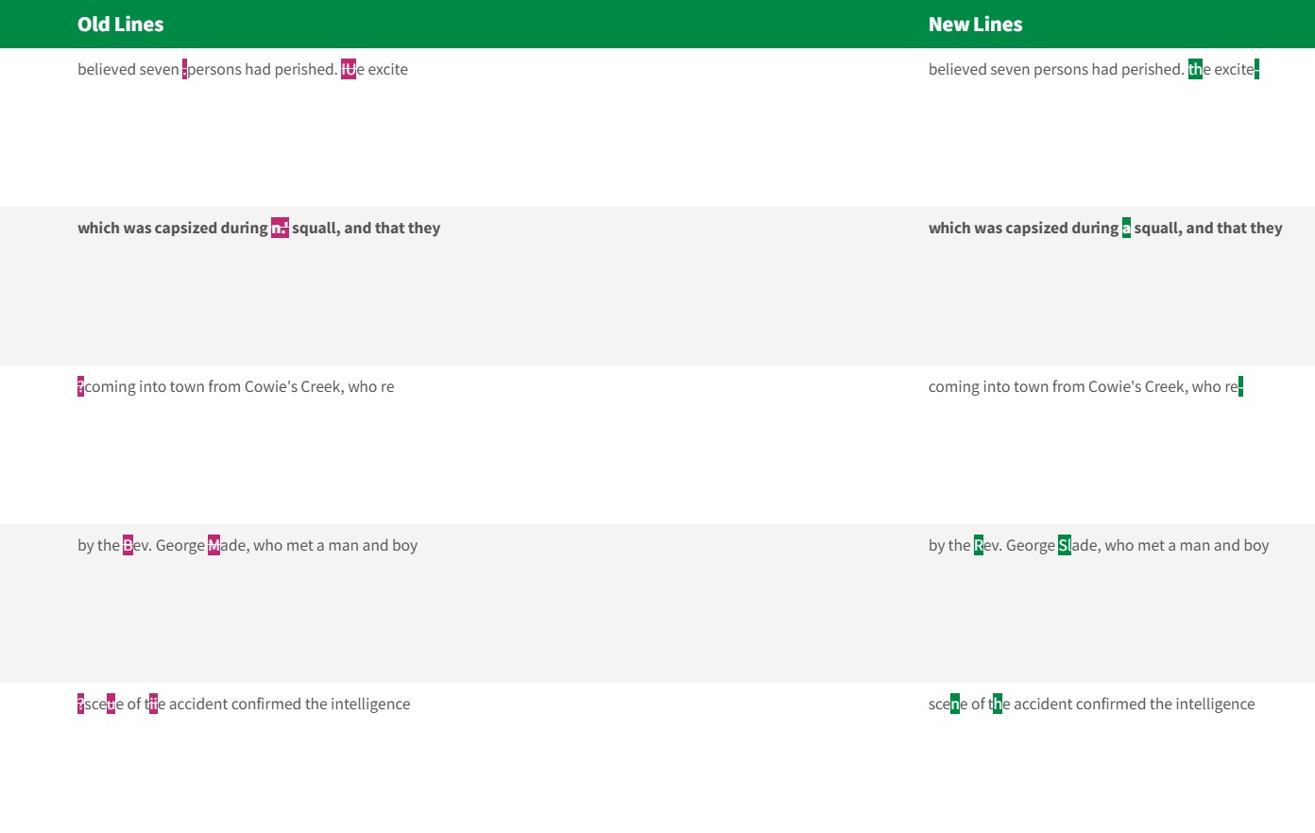The height and width of the screenshot is (833, 1315).
Task: Click pink highlighted 'M' in 'Made'
Action: coord(213,546)
